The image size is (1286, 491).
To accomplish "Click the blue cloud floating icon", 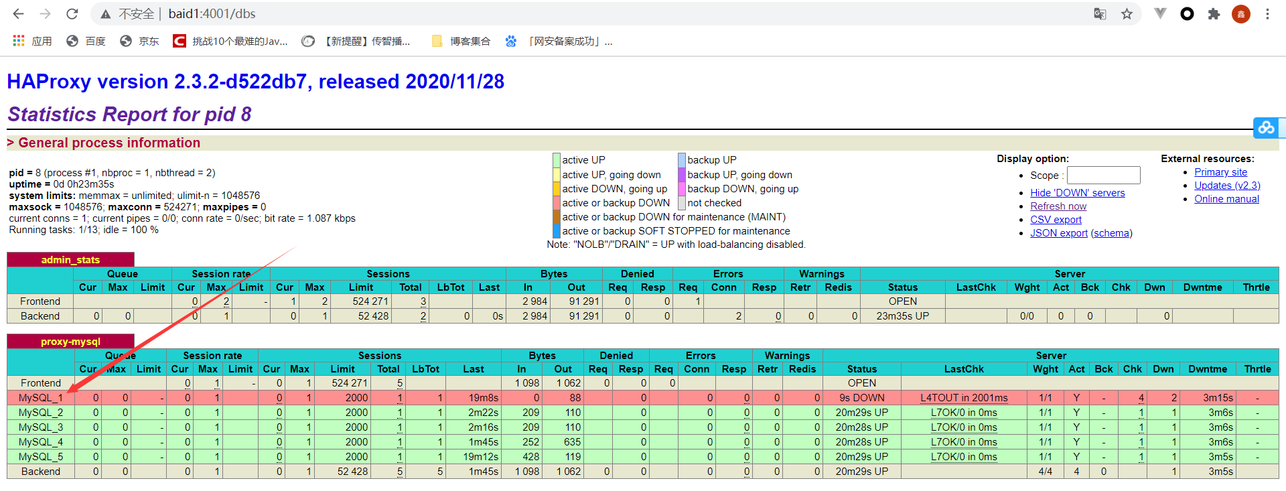I will pyautogui.click(x=1266, y=127).
